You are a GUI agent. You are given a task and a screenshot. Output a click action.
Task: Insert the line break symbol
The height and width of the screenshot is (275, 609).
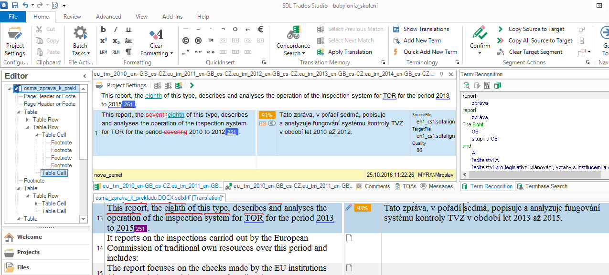[x=247, y=29]
